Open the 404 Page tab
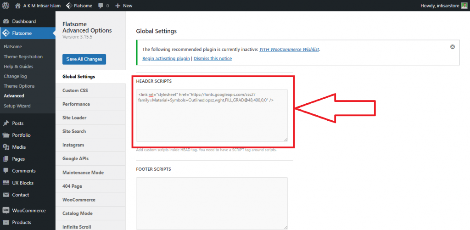The width and height of the screenshot is (470, 230). pyautogui.click(x=90, y=186)
